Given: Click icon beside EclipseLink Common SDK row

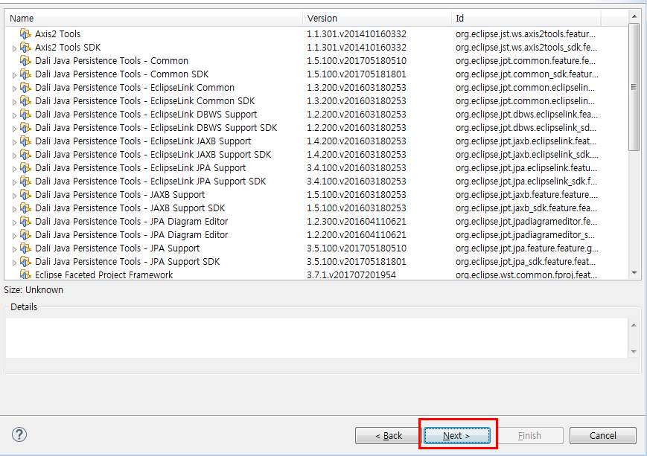Looking at the screenshot, I should 25,101.
